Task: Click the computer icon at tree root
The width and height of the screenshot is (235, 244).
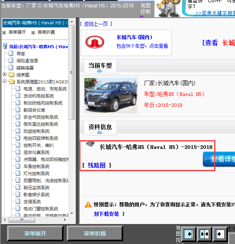Action: (5, 46)
